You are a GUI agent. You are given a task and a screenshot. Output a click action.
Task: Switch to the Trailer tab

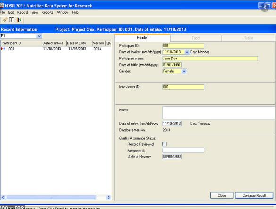[249, 38]
